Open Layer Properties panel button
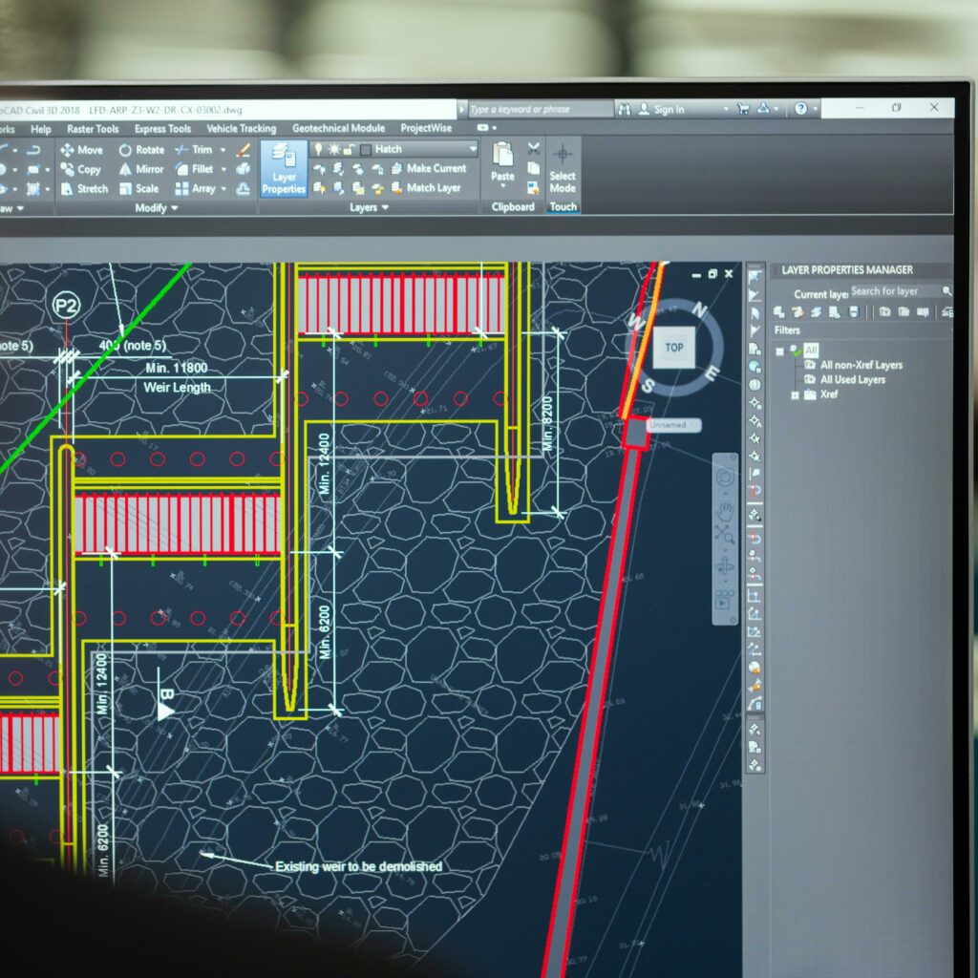 284,169
